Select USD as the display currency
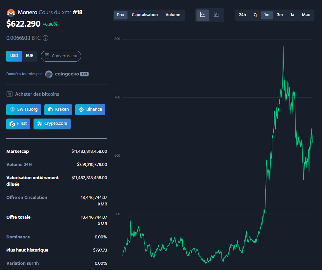The width and height of the screenshot is (322, 270). 14,56
